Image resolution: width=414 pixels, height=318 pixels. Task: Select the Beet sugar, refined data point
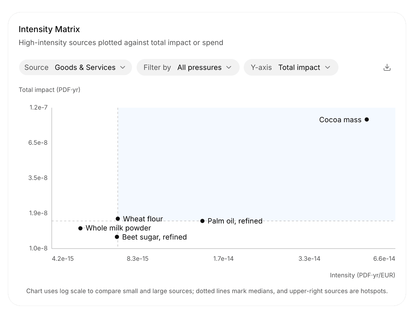117,237
